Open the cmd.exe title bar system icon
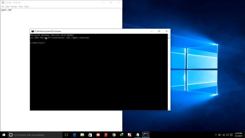 tap(33, 31)
